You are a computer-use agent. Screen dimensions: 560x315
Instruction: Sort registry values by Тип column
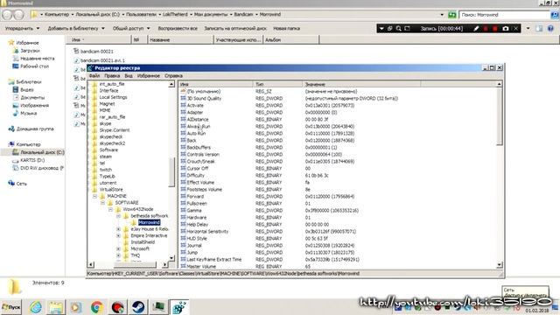[277, 84]
